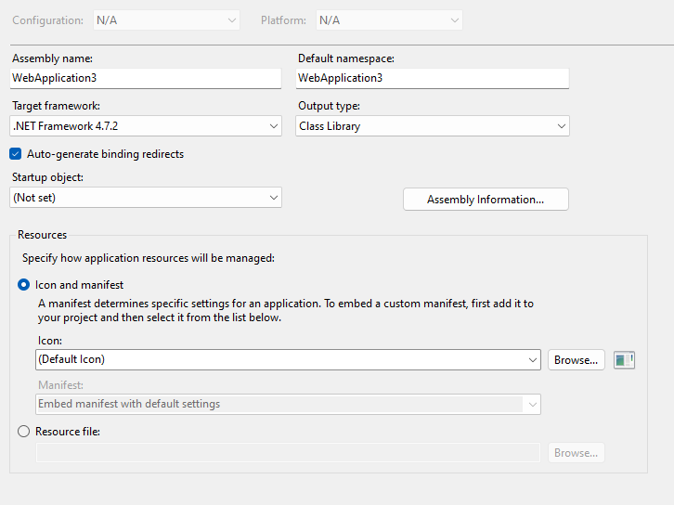Toggle Auto-generate binding redirects checkbox
The image size is (674, 505).
(x=16, y=154)
